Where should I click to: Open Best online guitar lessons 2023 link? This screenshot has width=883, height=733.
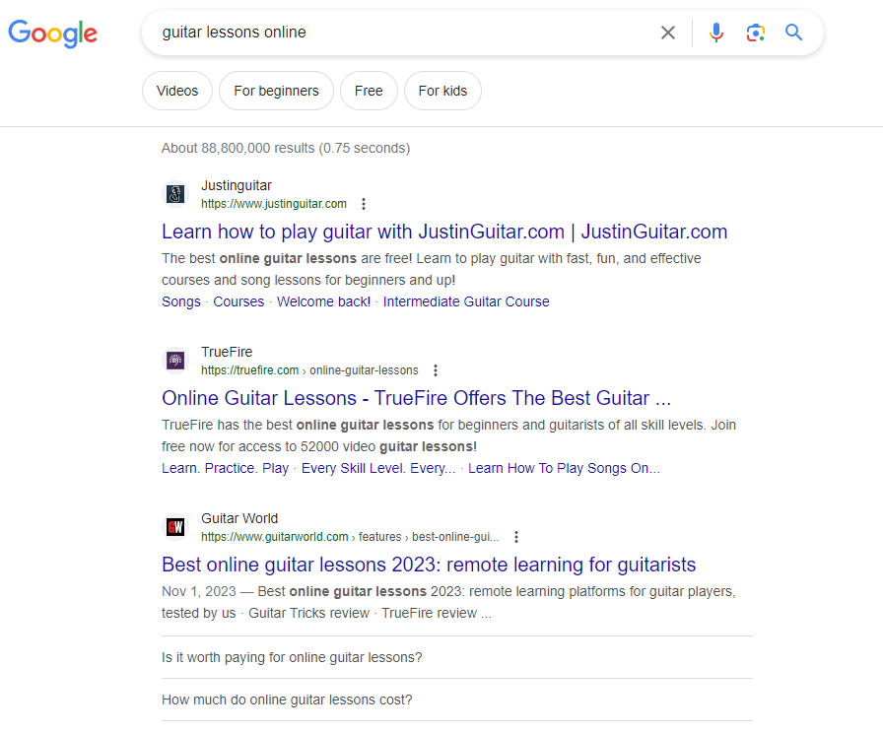429,565
